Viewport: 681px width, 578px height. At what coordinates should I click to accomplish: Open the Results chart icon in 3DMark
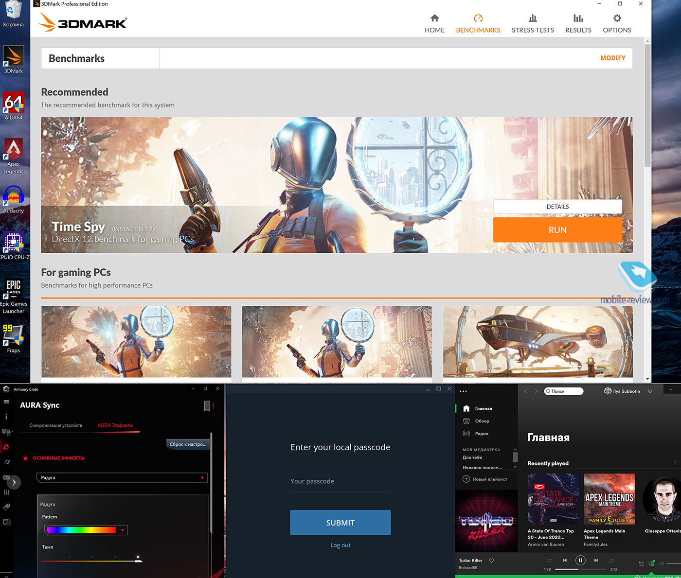[578, 18]
